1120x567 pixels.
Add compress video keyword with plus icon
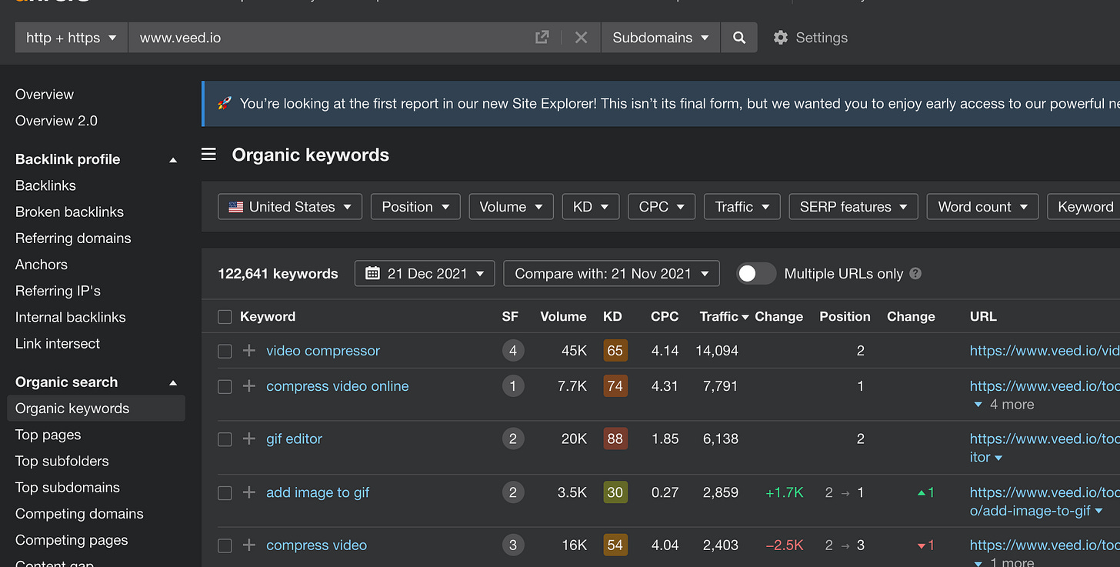248,545
